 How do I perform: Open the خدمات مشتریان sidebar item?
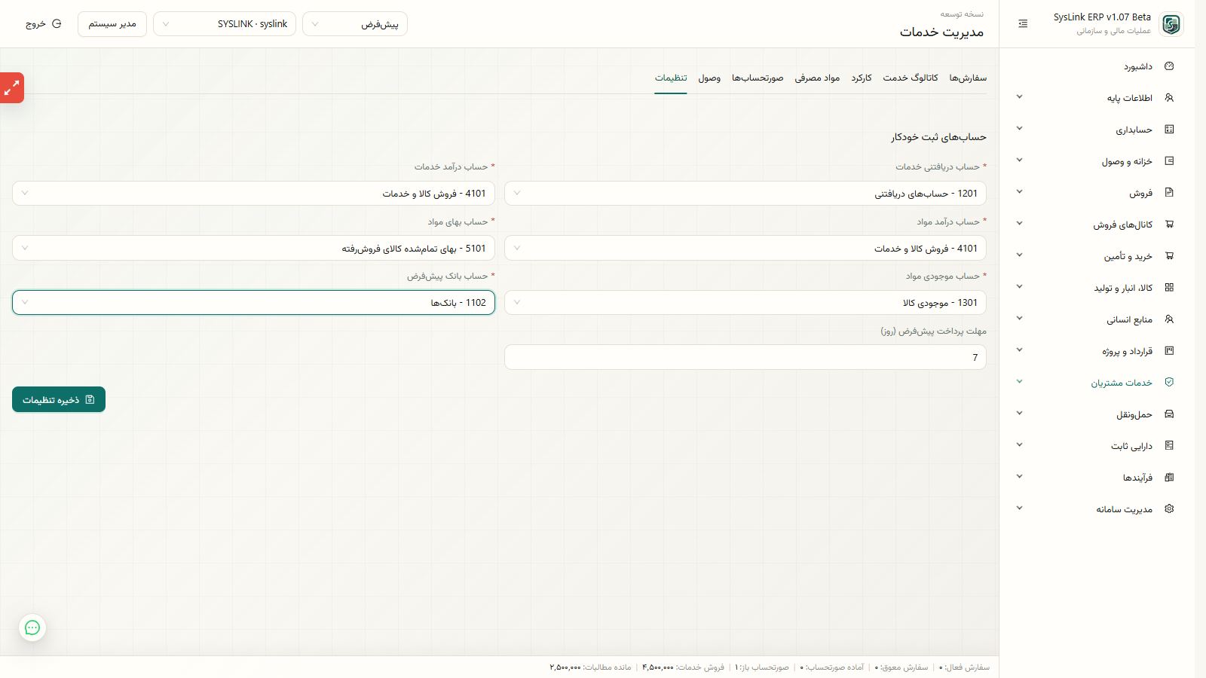tap(1097, 383)
